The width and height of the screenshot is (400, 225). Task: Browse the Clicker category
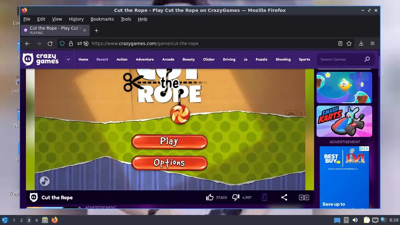click(209, 59)
